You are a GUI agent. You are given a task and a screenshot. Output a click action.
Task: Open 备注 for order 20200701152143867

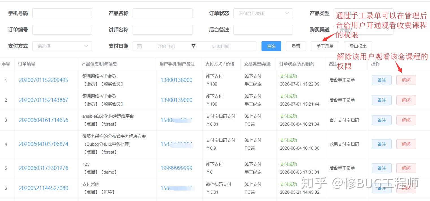click(x=381, y=100)
